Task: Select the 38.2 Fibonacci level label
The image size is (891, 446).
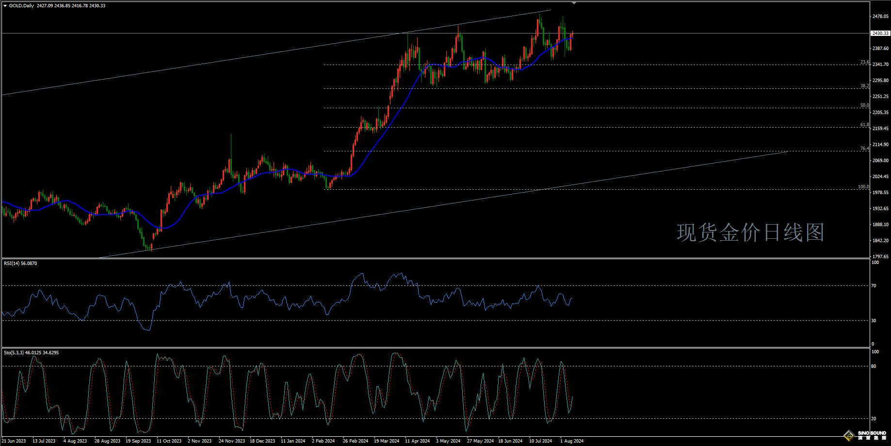Action: (x=864, y=86)
